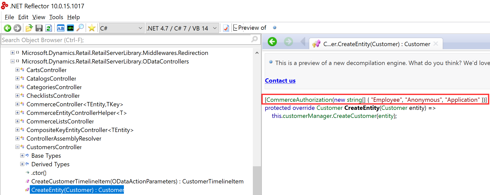Viewport: 490px width, 195px height.
Task: Toggle the Preview of checkbox
Action: click(235, 28)
